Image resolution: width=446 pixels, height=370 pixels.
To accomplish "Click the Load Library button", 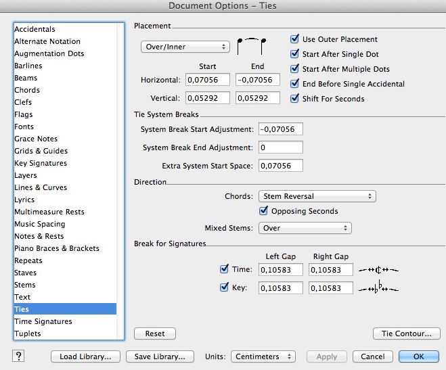I will tap(85, 356).
